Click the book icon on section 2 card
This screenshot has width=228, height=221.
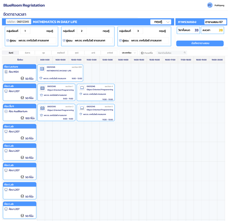(x=42, y=108)
